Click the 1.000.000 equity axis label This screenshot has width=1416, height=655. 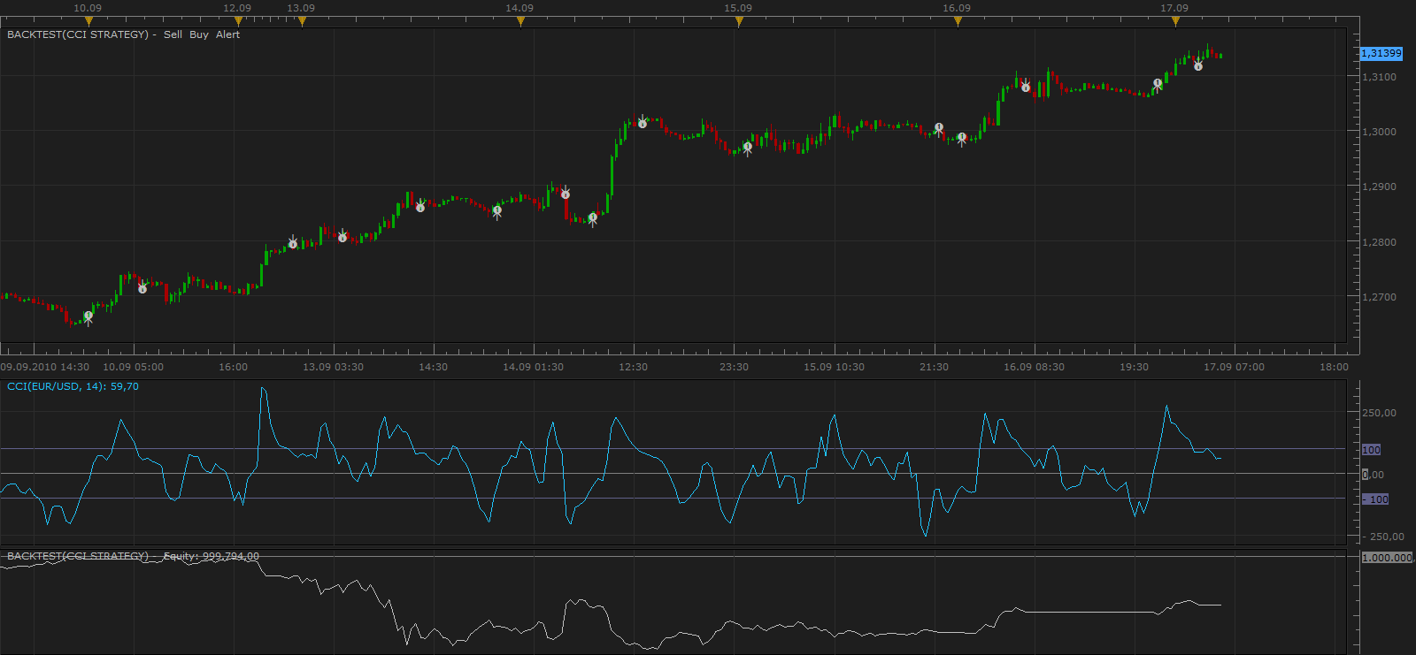coord(1388,558)
